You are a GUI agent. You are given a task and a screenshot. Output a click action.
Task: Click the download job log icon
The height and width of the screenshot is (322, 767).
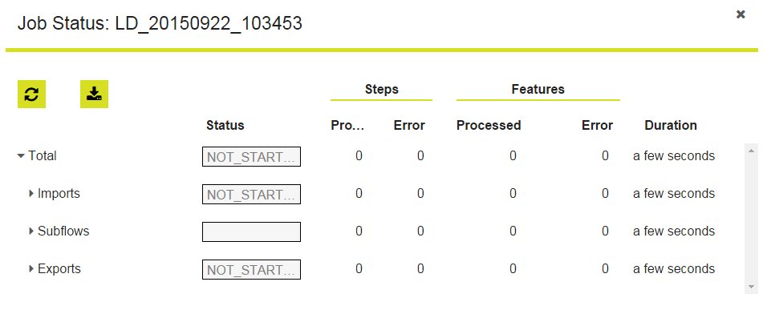coord(94,95)
